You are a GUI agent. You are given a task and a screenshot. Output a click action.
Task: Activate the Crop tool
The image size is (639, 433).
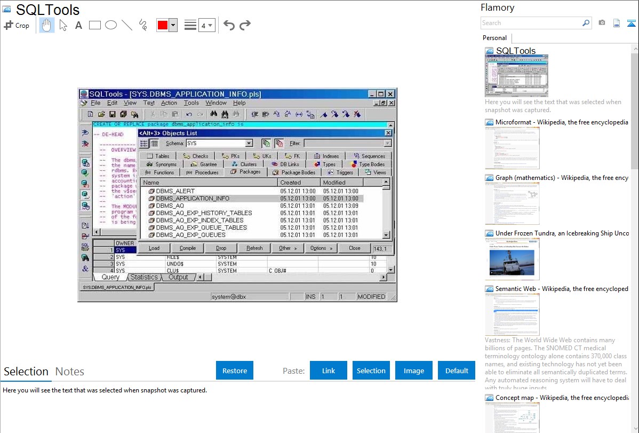pos(17,25)
